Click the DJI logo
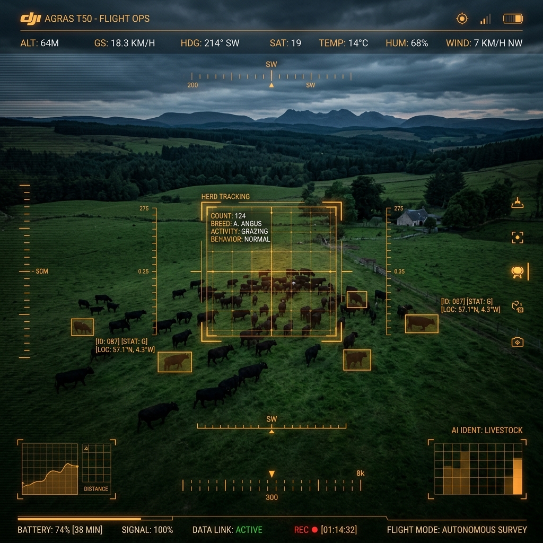Viewport: 543px width, 543px height. (x=30, y=19)
